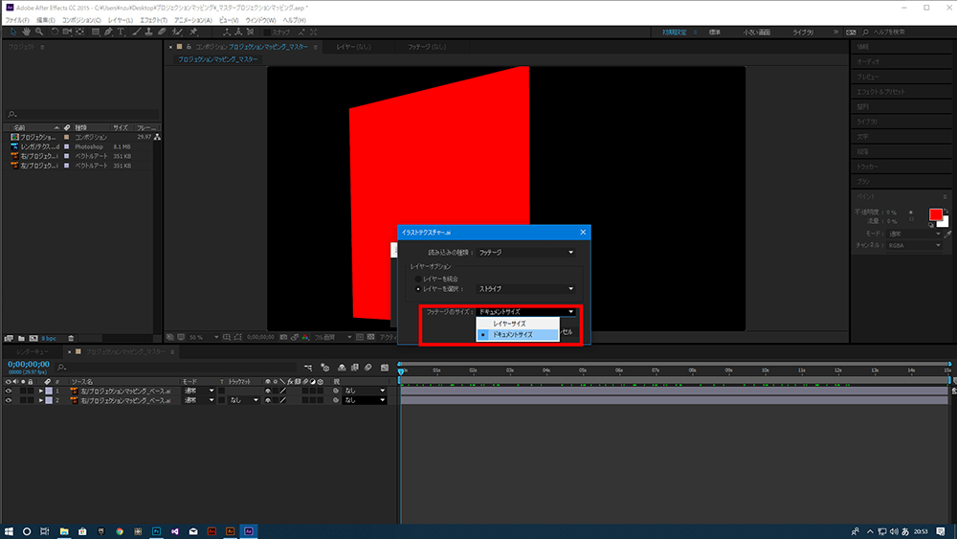Select the Rotation tool in the toolbar
This screenshot has height=539, width=957.
pyautogui.click(x=56, y=32)
